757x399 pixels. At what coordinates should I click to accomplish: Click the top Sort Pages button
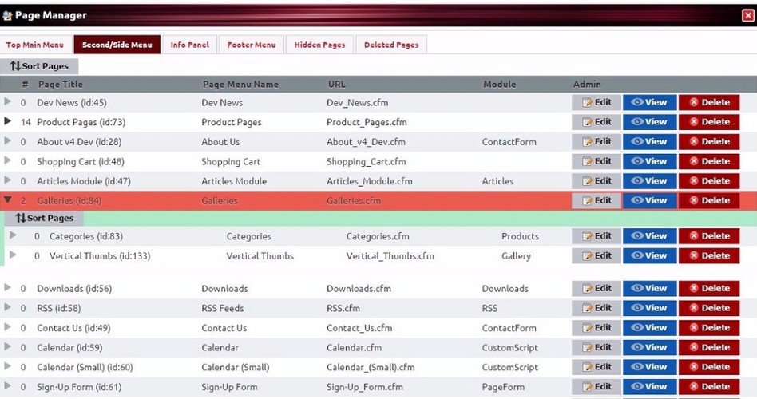[x=39, y=66]
